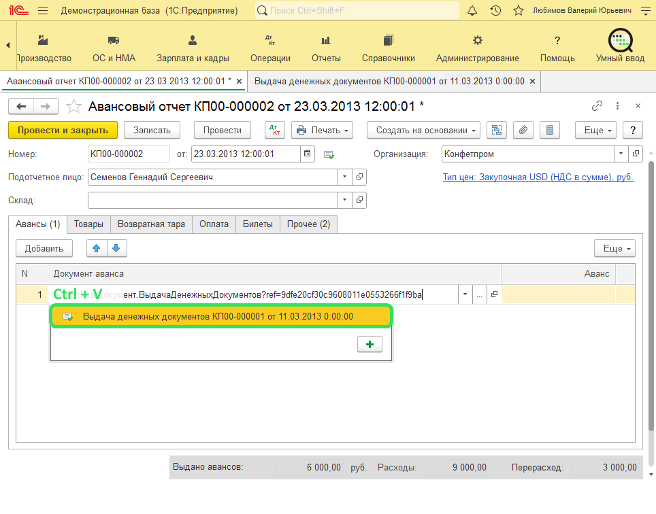
Task: Click Записать button
Action: (152, 130)
